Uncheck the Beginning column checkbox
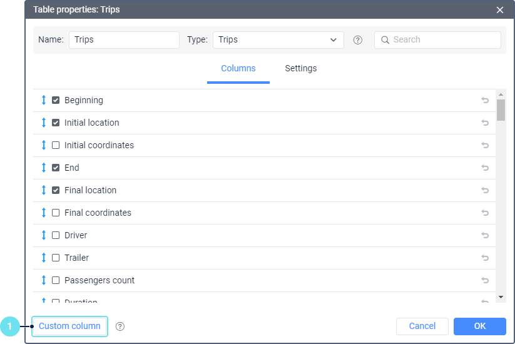This screenshot has width=515, height=344. pyautogui.click(x=56, y=100)
